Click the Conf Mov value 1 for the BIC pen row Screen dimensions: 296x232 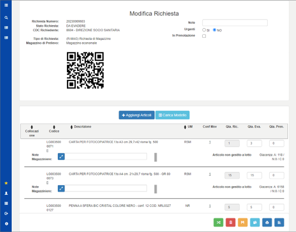coord(210,206)
